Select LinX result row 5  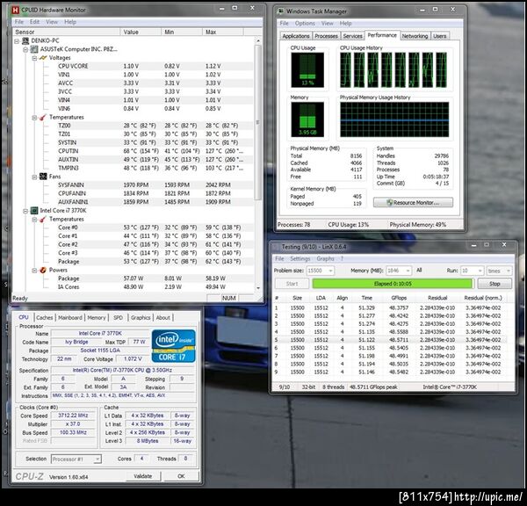tap(393, 340)
